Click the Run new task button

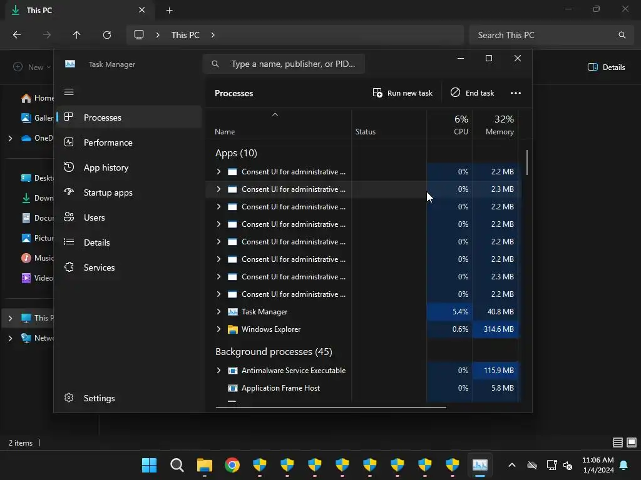pyautogui.click(x=403, y=93)
